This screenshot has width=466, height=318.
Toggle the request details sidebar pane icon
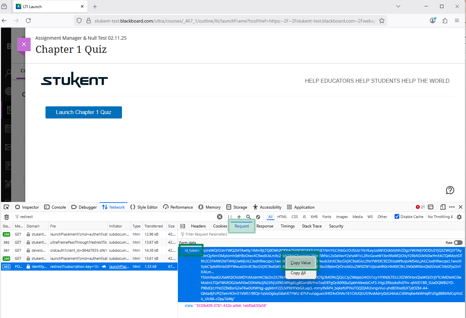pyautogui.click(x=183, y=226)
